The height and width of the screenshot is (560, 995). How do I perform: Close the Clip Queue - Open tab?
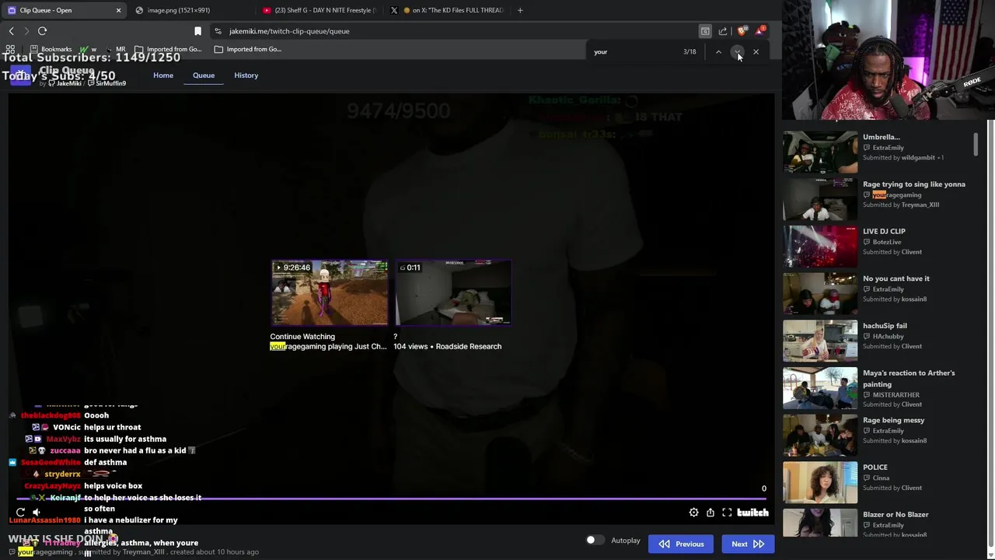118,10
